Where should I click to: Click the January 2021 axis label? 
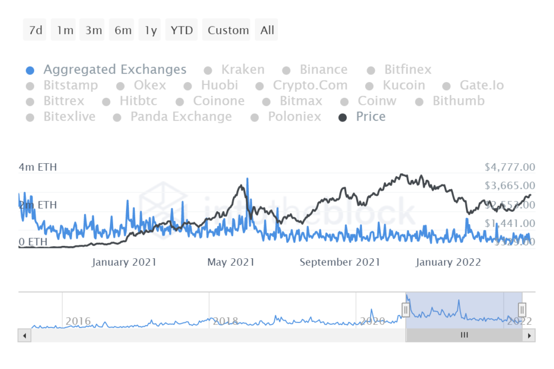(124, 262)
